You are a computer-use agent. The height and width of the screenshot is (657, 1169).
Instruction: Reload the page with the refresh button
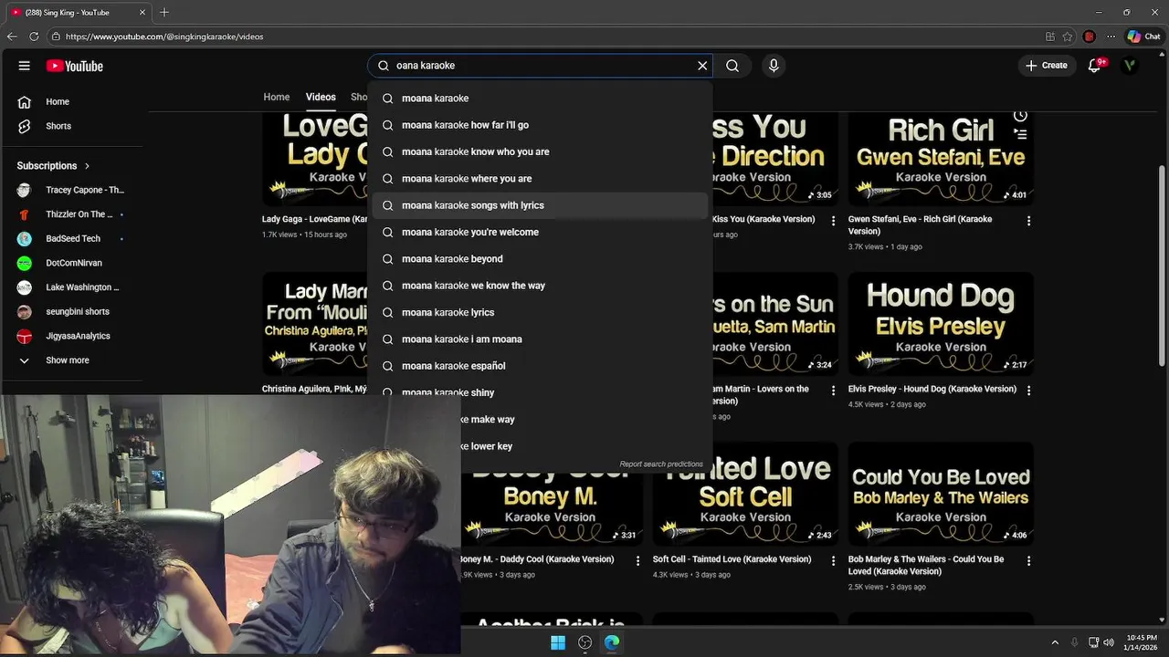(34, 36)
